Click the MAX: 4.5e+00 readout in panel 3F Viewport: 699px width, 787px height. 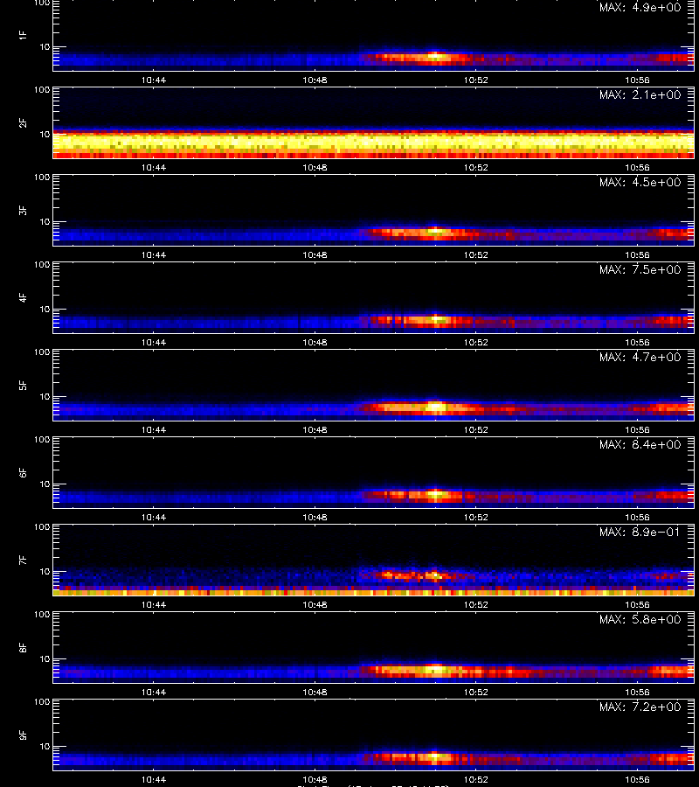(640, 182)
